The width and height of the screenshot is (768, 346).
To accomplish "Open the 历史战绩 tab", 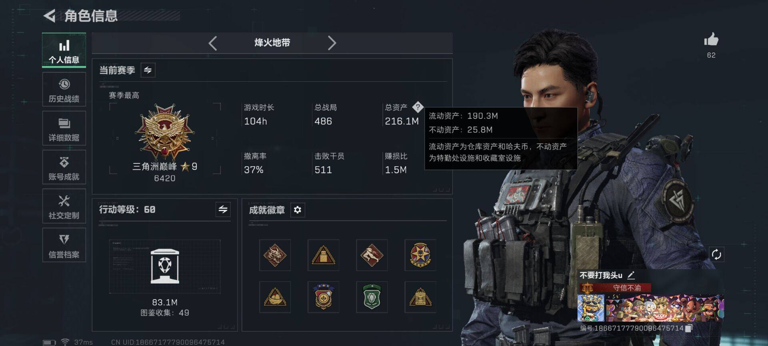I will tap(64, 90).
